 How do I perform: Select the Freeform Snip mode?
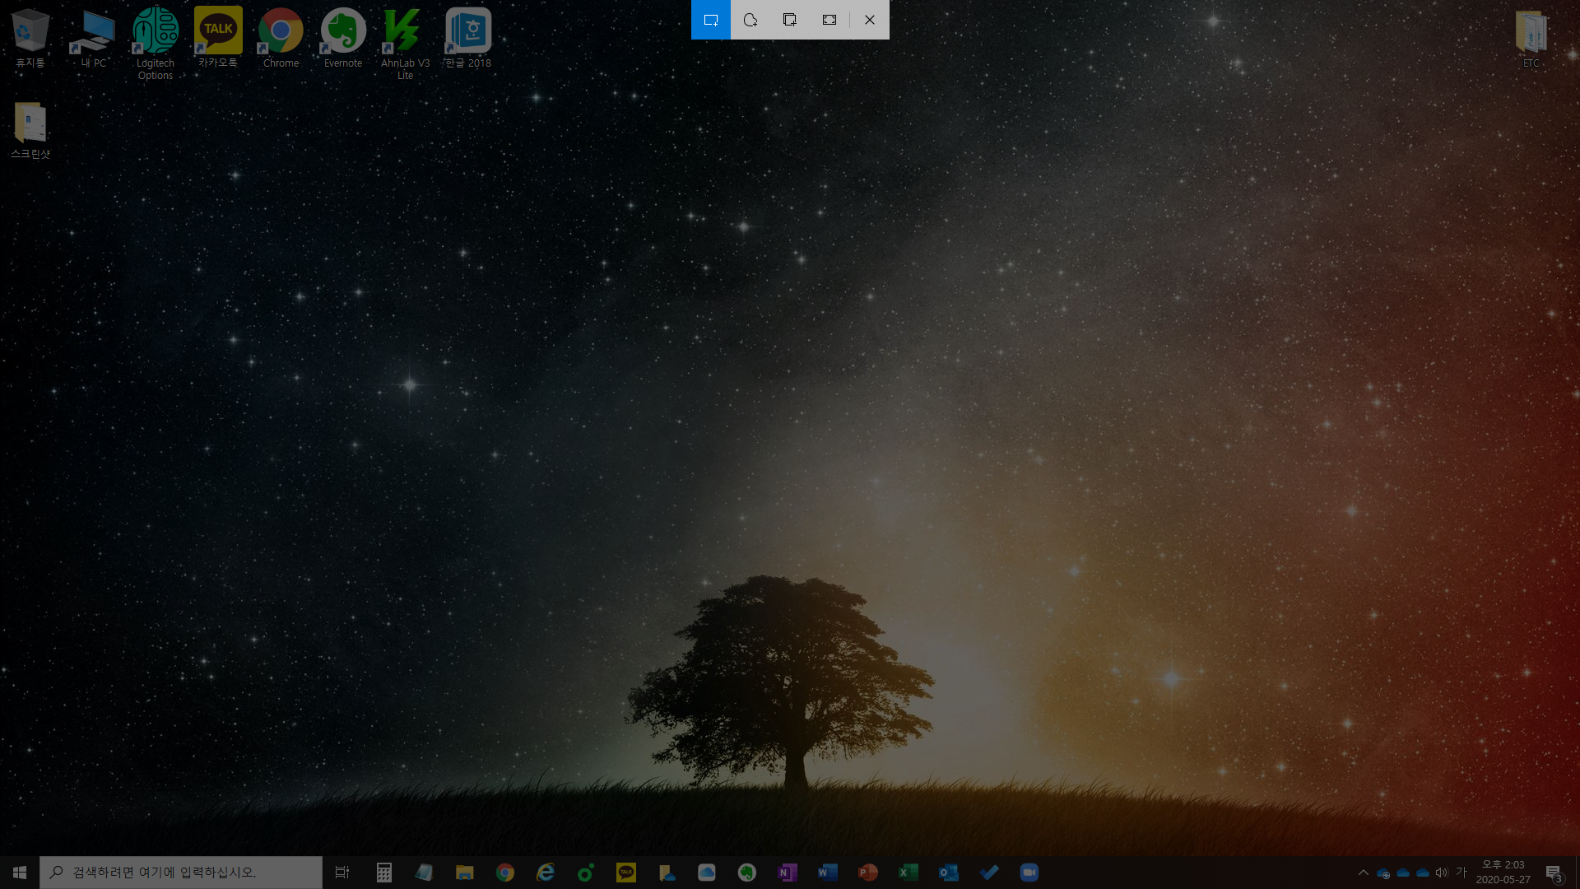(x=750, y=20)
